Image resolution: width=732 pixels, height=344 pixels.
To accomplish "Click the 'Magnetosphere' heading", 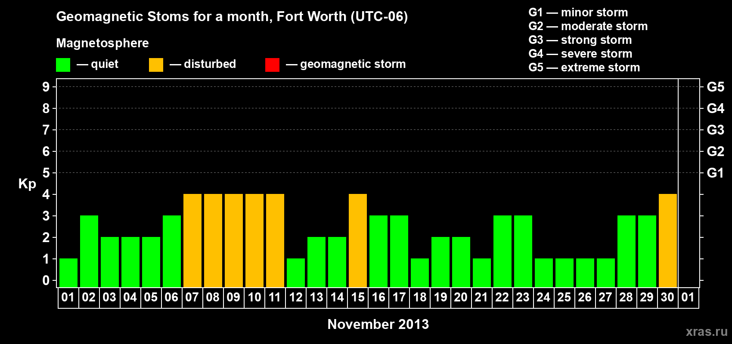I will (x=102, y=43).
